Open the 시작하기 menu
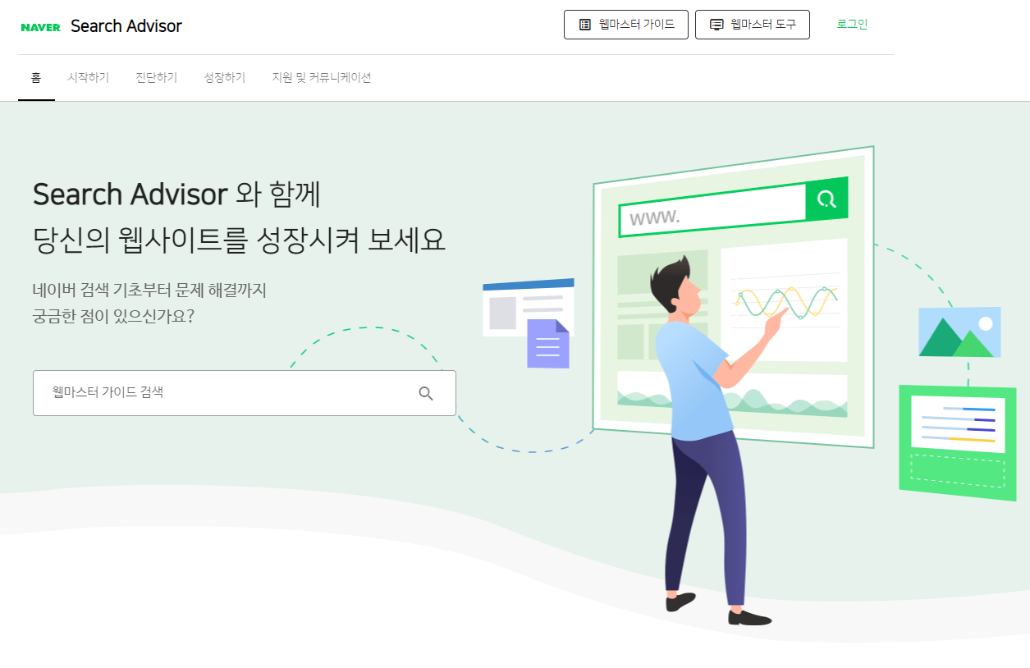Screen dimensions: 1030x668 pyautogui.click(x=89, y=78)
